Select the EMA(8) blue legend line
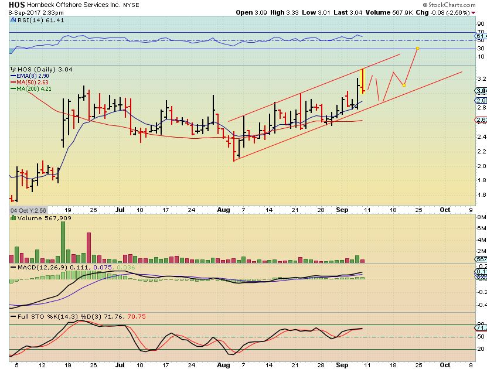487x369 pixels. [13, 76]
